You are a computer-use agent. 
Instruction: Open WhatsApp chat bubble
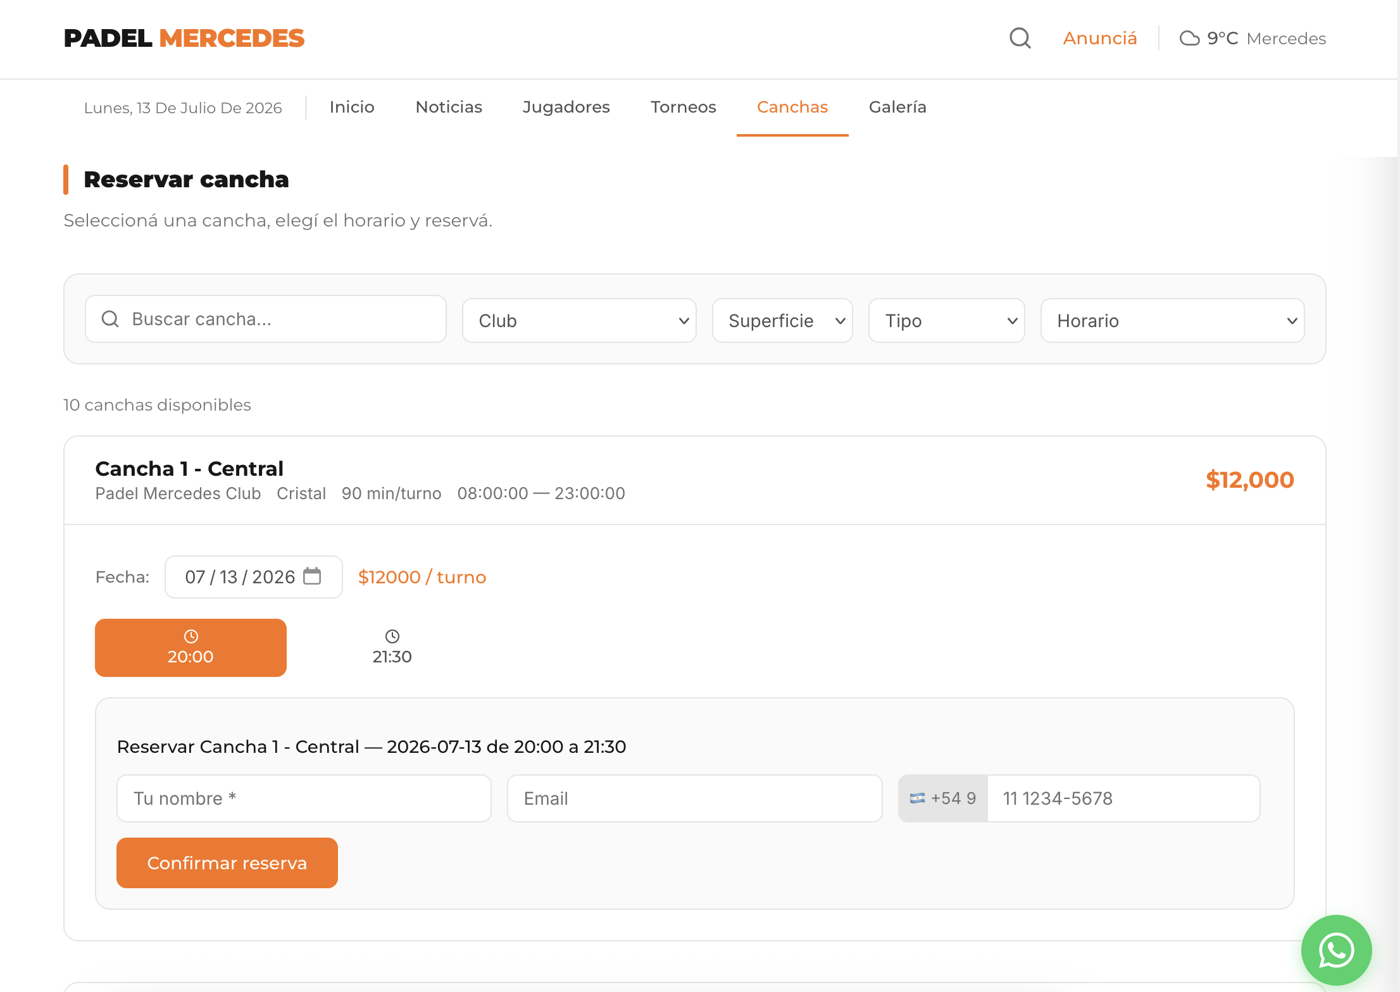[1336, 950]
